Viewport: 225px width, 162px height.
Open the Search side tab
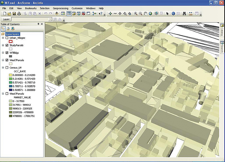point(222,47)
